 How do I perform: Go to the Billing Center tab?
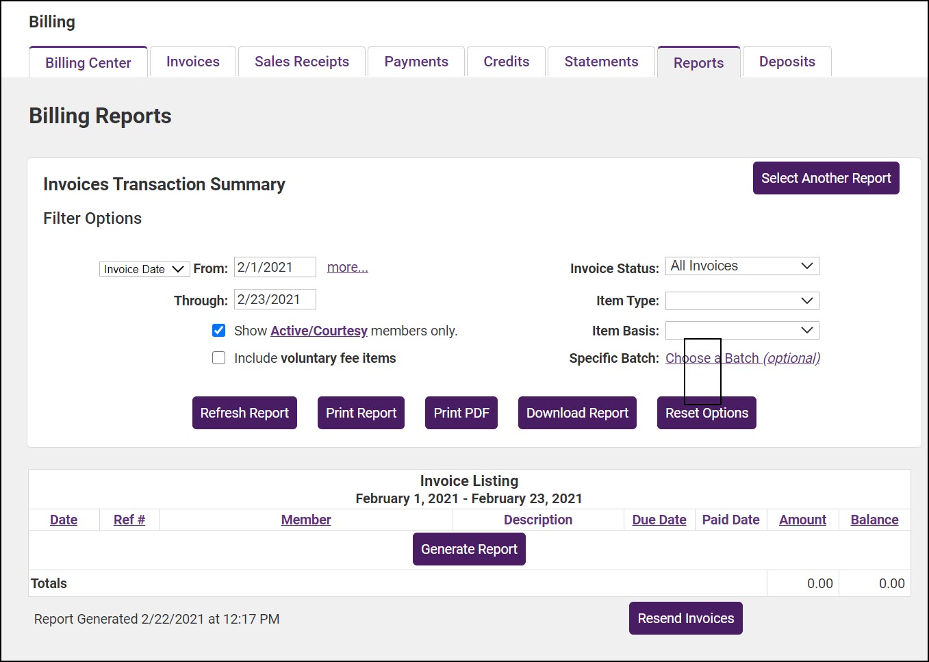pos(88,62)
